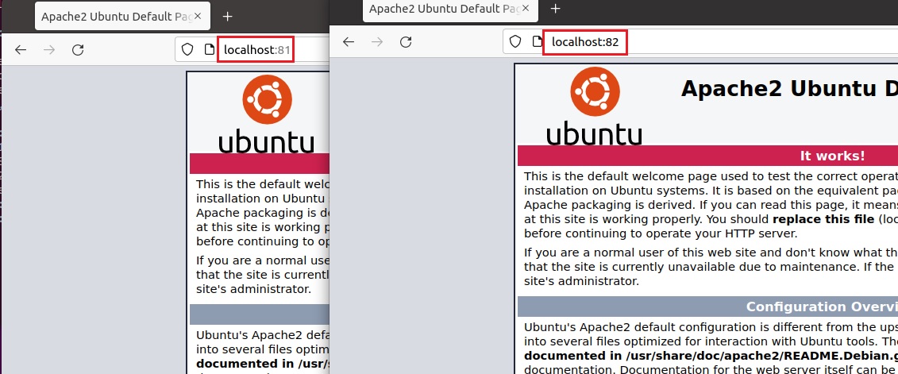Screen dimensions: 898x374
Task: Reload the localhost:81 page
Action: tap(78, 50)
